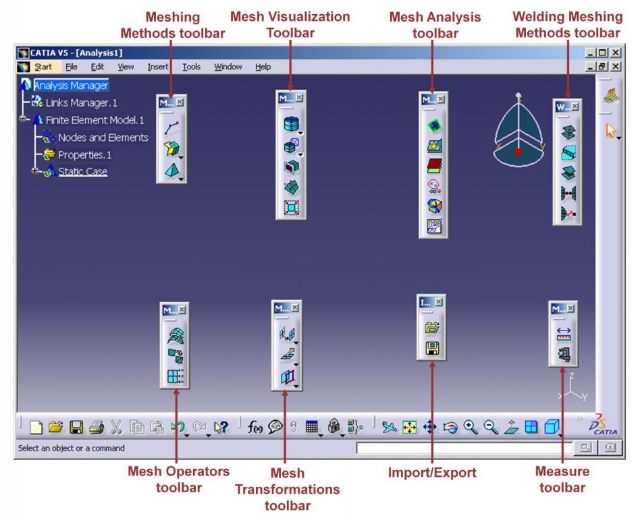Click the boxed square icon in Mesh Visualization
The height and width of the screenshot is (518, 640).
pos(291,208)
